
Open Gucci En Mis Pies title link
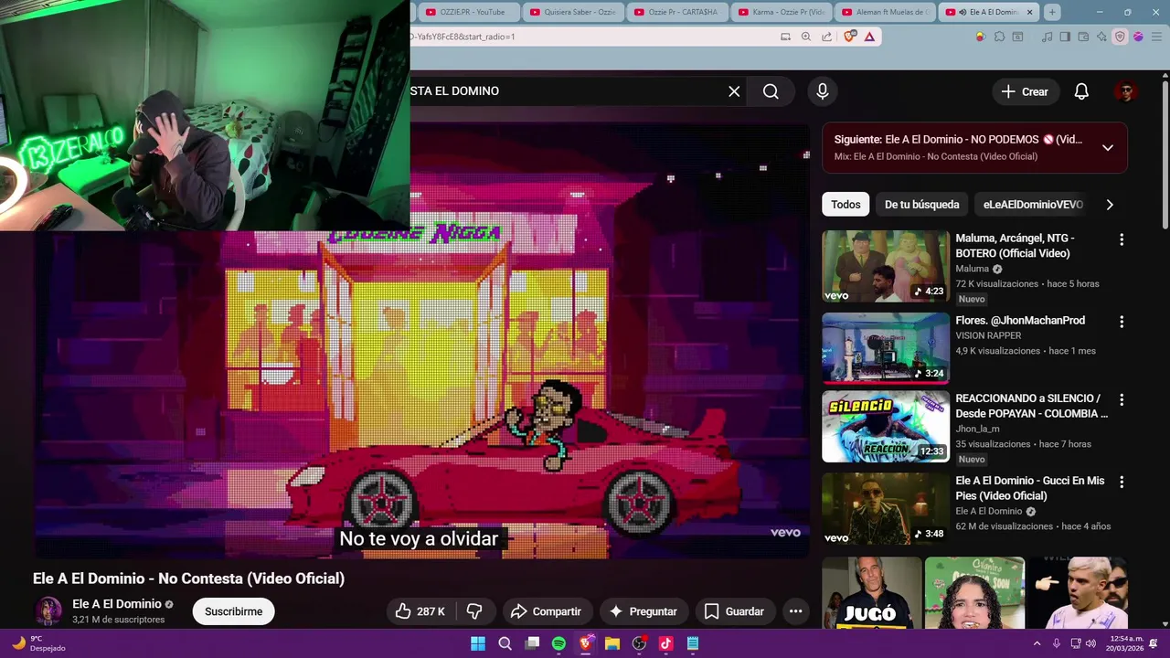(1030, 488)
